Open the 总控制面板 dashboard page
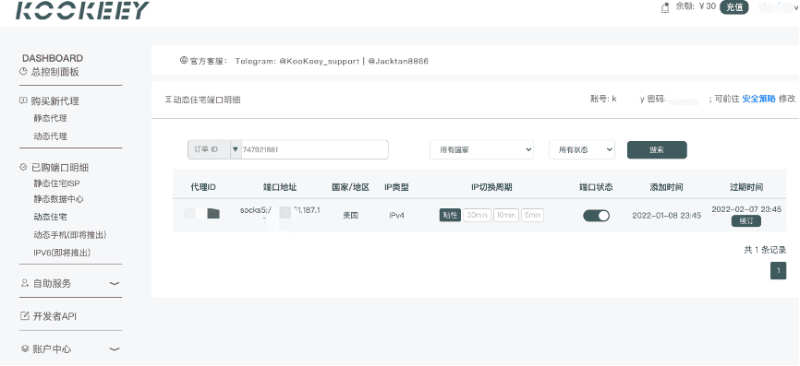The width and height of the screenshot is (800, 366). point(55,72)
